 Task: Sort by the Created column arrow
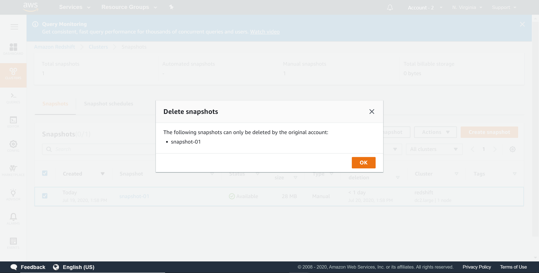pyautogui.click(x=102, y=174)
